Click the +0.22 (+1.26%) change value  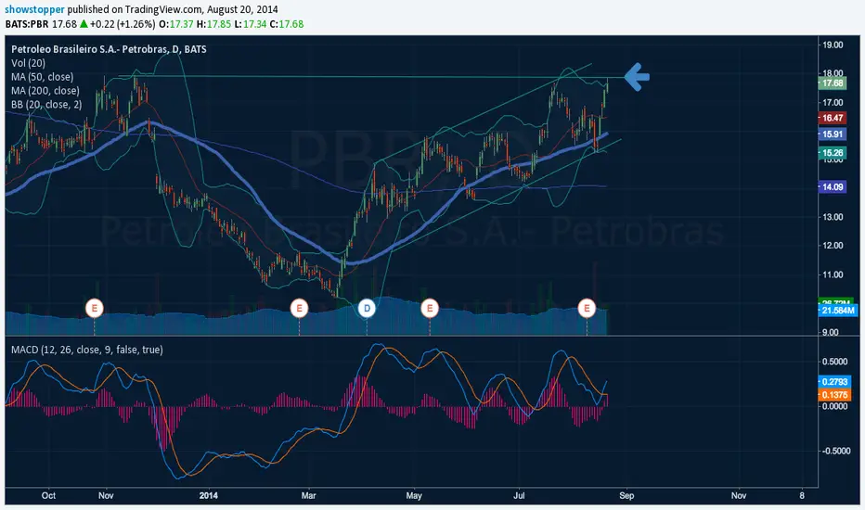[x=123, y=24]
